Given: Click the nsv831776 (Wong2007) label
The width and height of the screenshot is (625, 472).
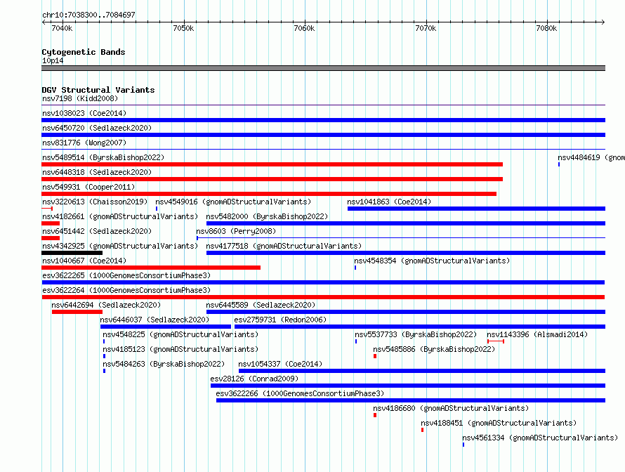Looking at the screenshot, I should pos(84,143).
